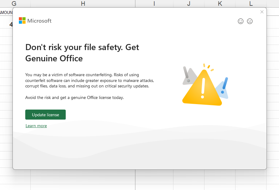The width and height of the screenshot is (279, 190).
Task: Click the Update license button
Action: [x=45, y=114]
